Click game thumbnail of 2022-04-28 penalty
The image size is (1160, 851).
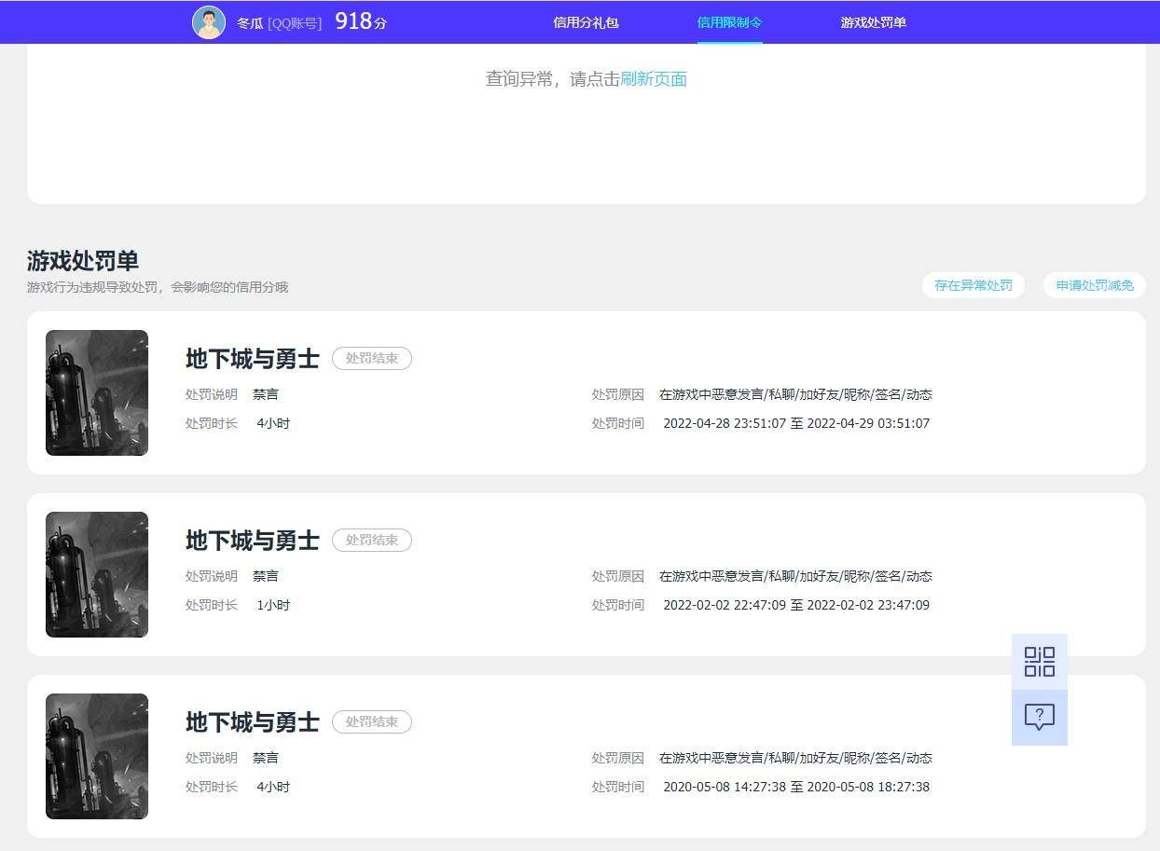click(97, 392)
